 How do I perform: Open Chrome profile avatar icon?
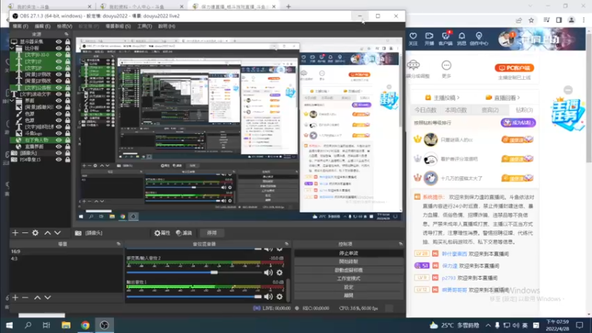(571, 20)
